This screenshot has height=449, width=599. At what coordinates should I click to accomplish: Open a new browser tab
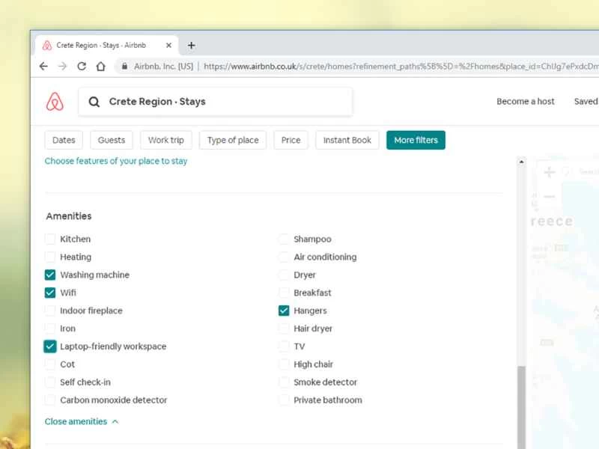(x=191, y=45)
